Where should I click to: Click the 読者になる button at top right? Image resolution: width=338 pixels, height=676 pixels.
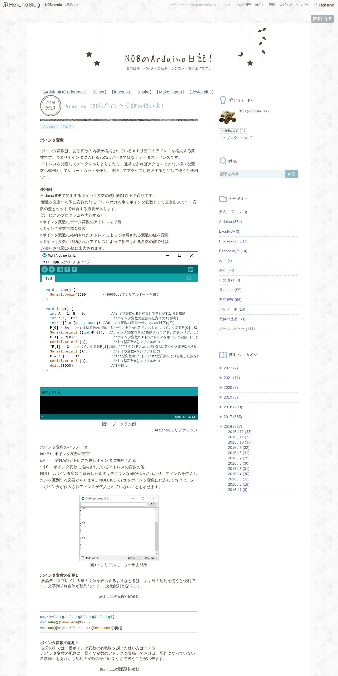pyautogui.click(x=322, y=19)
